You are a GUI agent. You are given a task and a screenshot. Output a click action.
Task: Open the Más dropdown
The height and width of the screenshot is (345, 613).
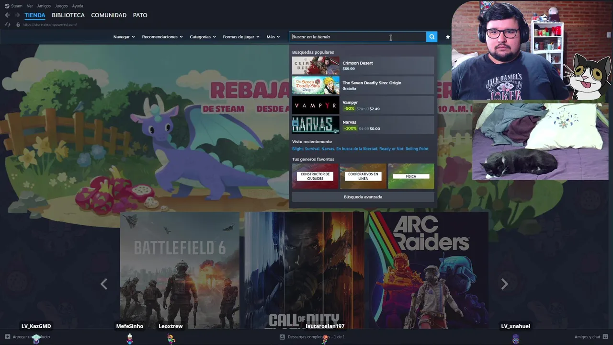coord(273,37)
